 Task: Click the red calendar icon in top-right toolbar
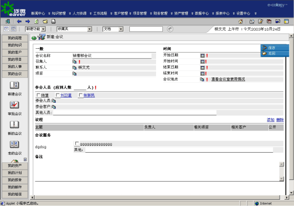coord(269,22)
